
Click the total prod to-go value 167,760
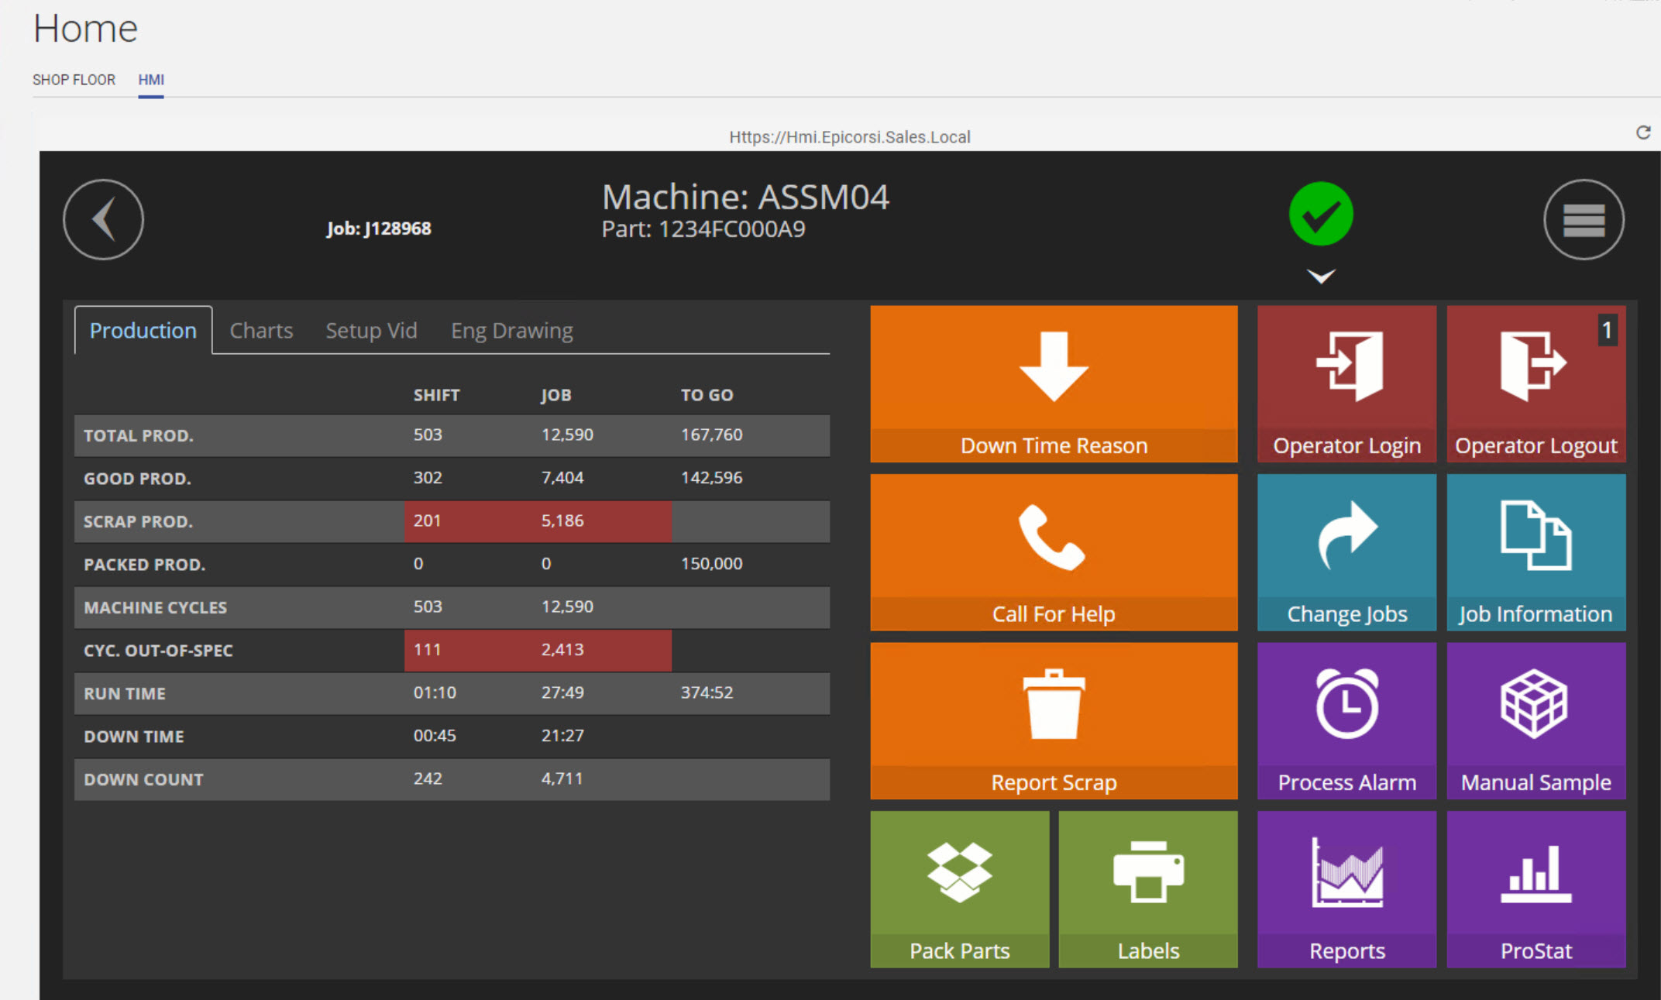point(711,435)
